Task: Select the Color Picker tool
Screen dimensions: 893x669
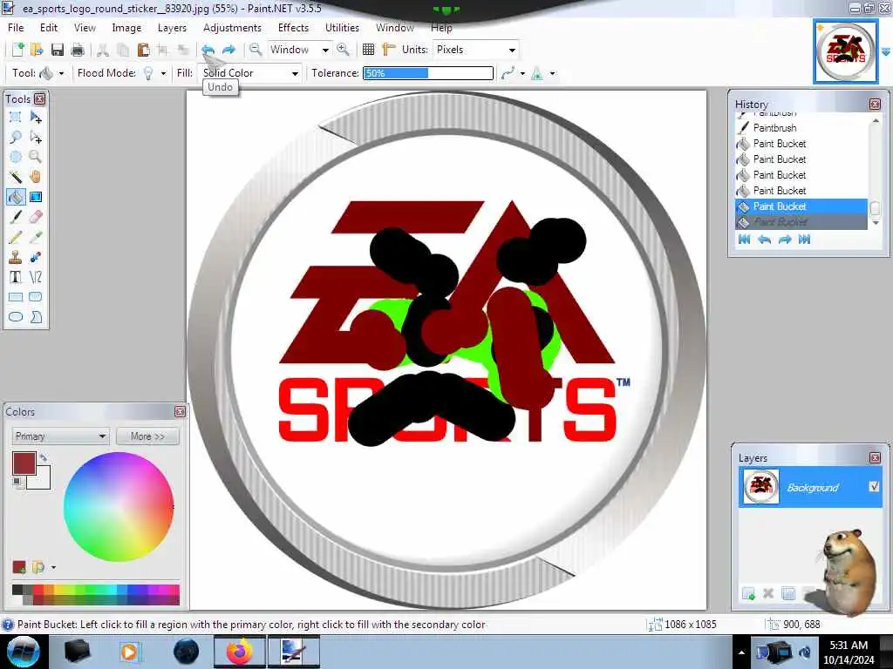Action: (x=35, y=237)
